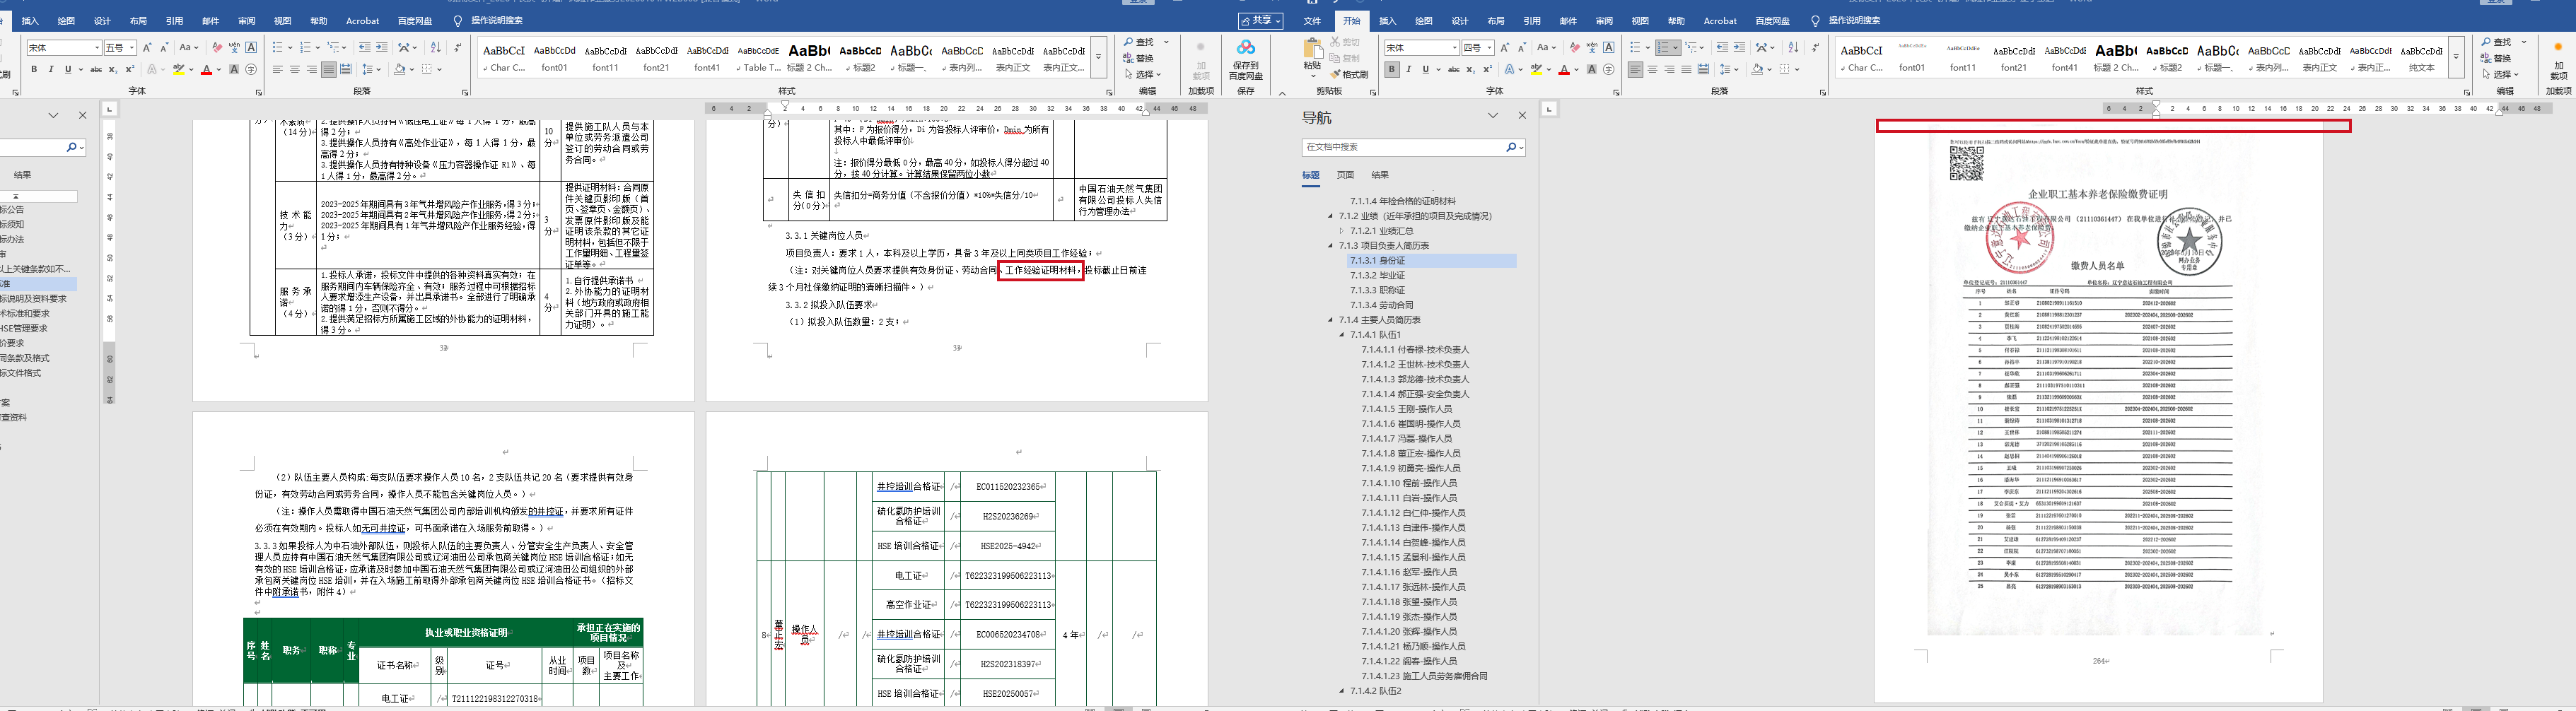The image size is (2576, 711).
Task: Activate Format Painter (格式刷) in the right window
Action: (x=1348, y=74)
